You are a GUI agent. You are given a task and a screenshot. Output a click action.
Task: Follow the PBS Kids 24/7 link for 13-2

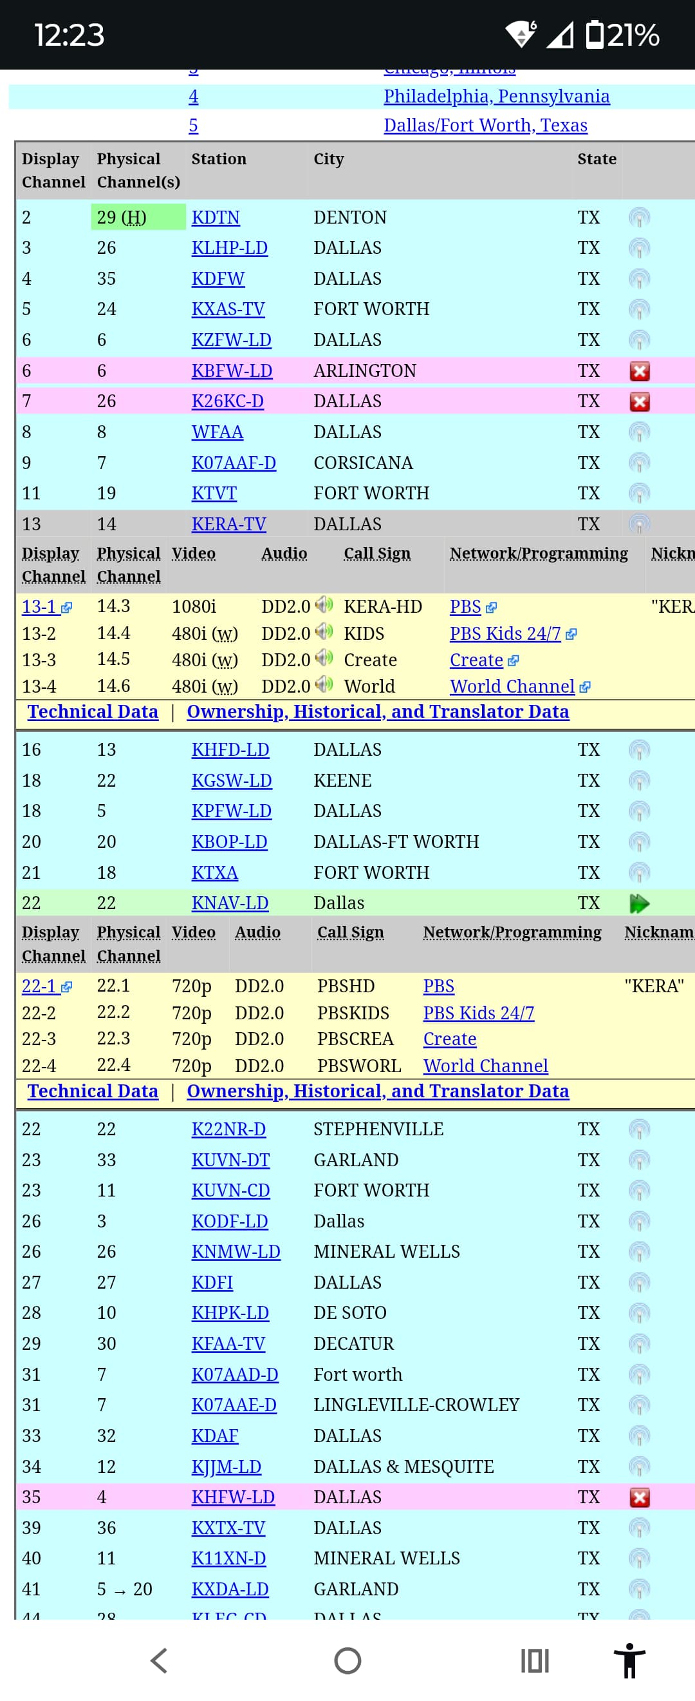coord(505,634)
